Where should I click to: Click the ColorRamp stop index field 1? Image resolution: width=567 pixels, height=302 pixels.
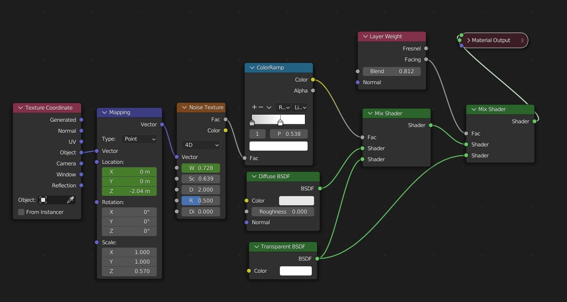pyautogui.click(x=258, y=134)
